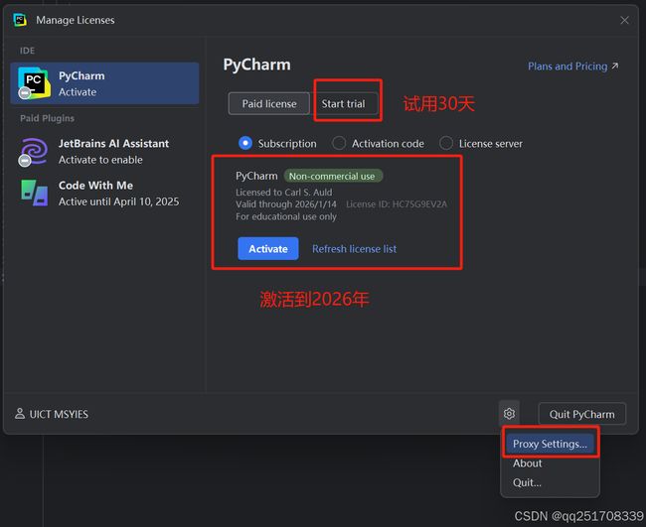
Task: Click the Code With Me icon
Action: click(x=34, y=193)
